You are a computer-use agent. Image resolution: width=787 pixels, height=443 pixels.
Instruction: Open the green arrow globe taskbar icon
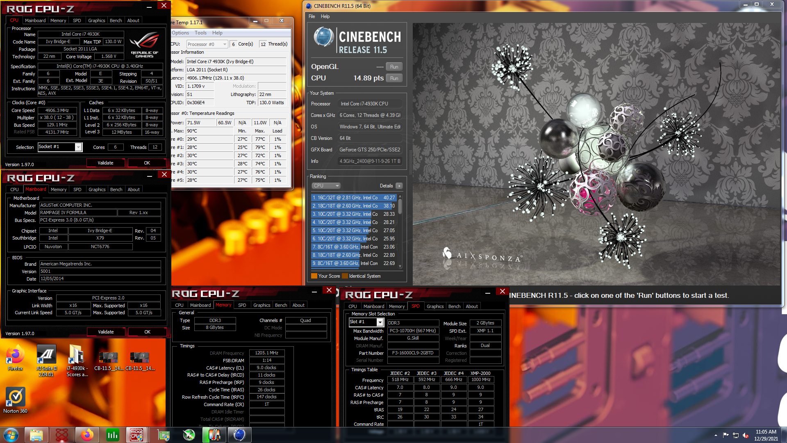pos(189,435)
